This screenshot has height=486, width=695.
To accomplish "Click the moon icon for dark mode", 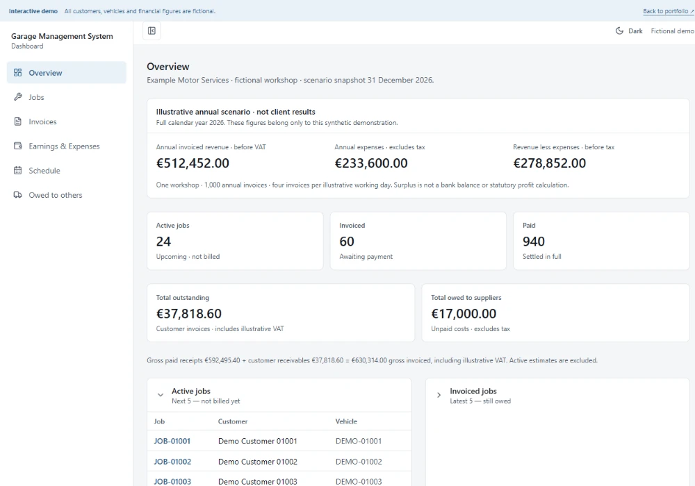I will 619,31.
